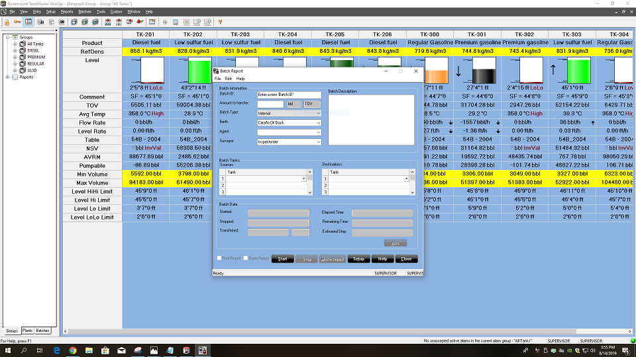Open Google Chrome from the taskbar
Viewport: 636px width, 357px height.
tap(72, 350)
